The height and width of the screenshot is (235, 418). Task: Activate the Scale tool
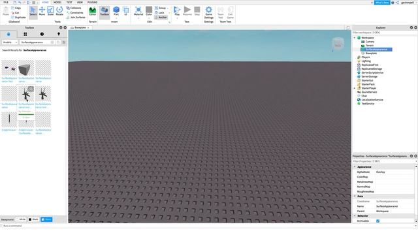pos(50,12)
